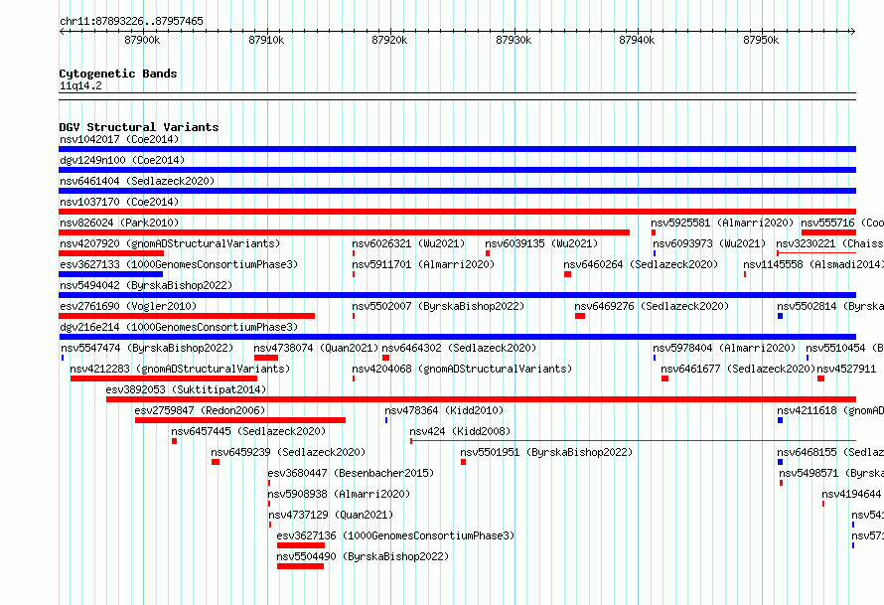
Task: Open the nsv5911701 (Almarri2020) variant
Action: (x=423, y=264)
